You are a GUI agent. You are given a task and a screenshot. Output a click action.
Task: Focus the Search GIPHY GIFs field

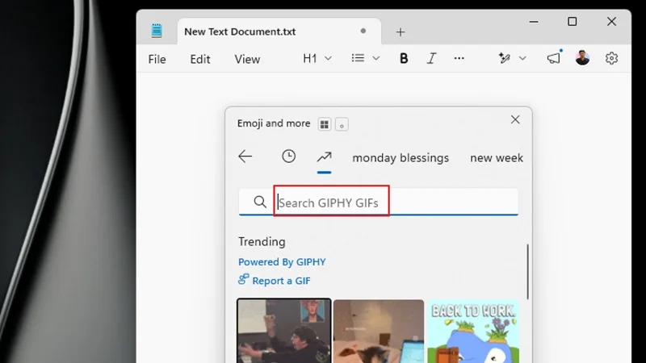(x=378, y=202)
